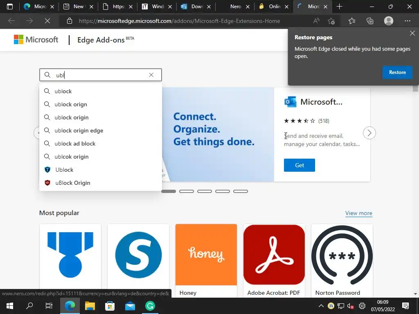The width and height of the screenshot is (419, 314).
Task: Open Collections icon
Action: [x=370, y=21]
